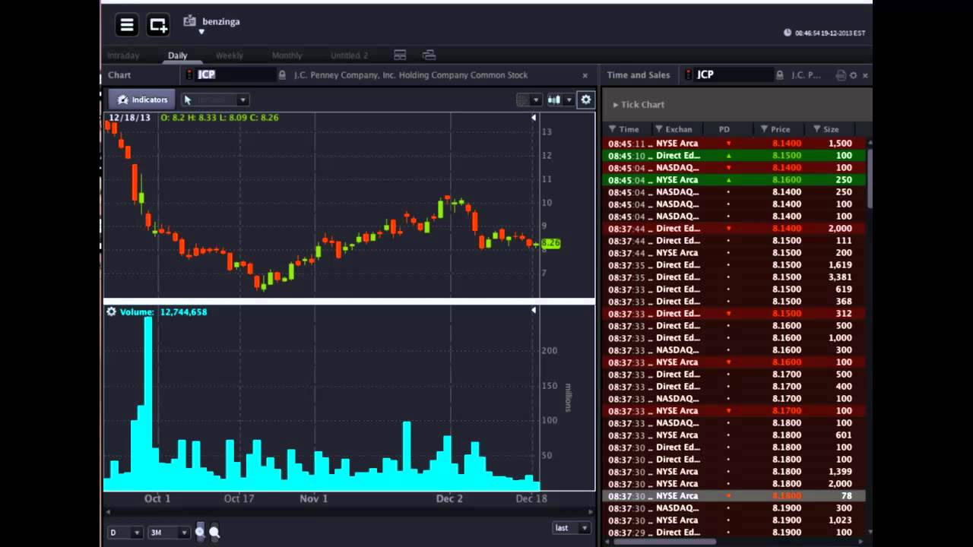Open the candlestick chart type dropdown
The width and height of the screenshot is (973, 547).
pos(569,100)
